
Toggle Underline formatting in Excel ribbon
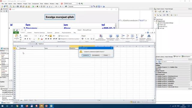(x=30, y=39)
